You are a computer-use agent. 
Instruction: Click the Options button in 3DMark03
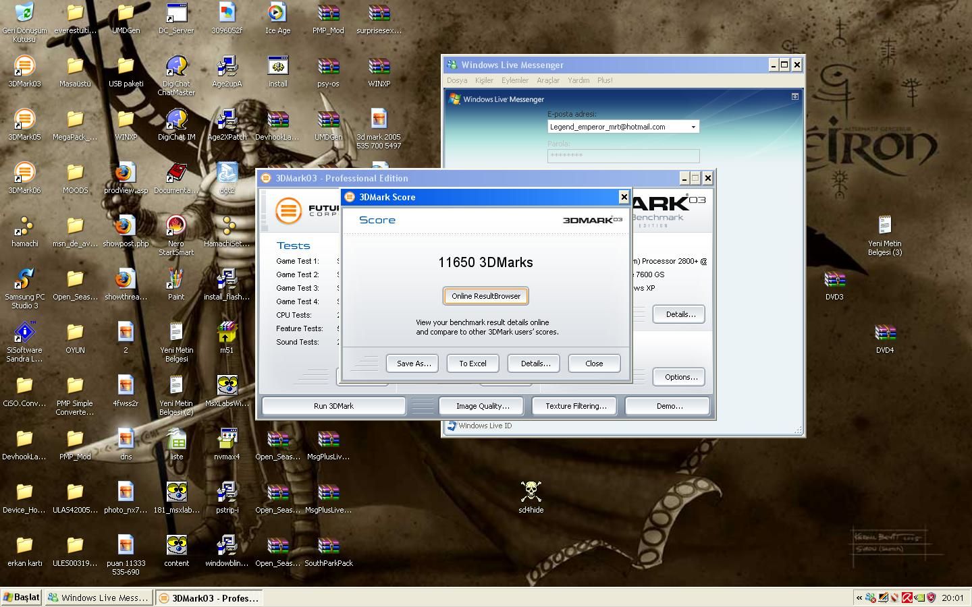click(679, 377)
